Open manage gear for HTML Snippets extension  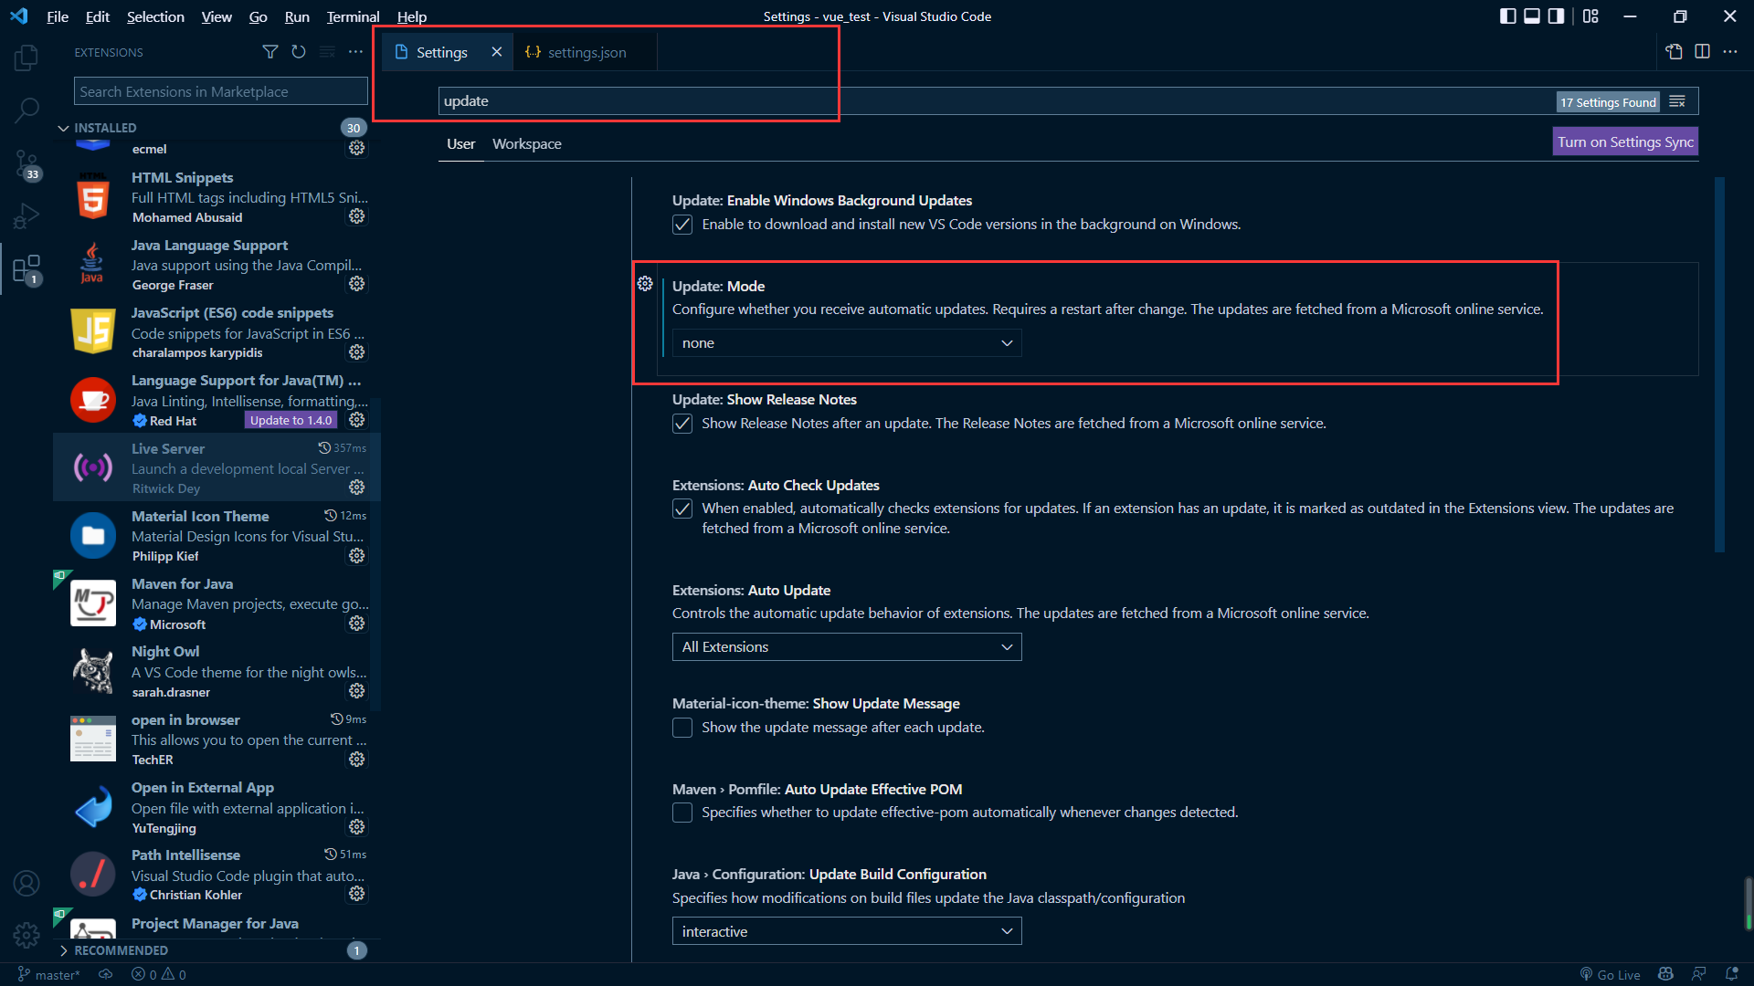[357, 216]
